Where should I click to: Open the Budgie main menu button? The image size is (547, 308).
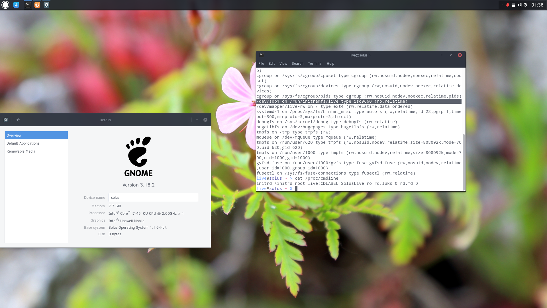coord(5,5)
